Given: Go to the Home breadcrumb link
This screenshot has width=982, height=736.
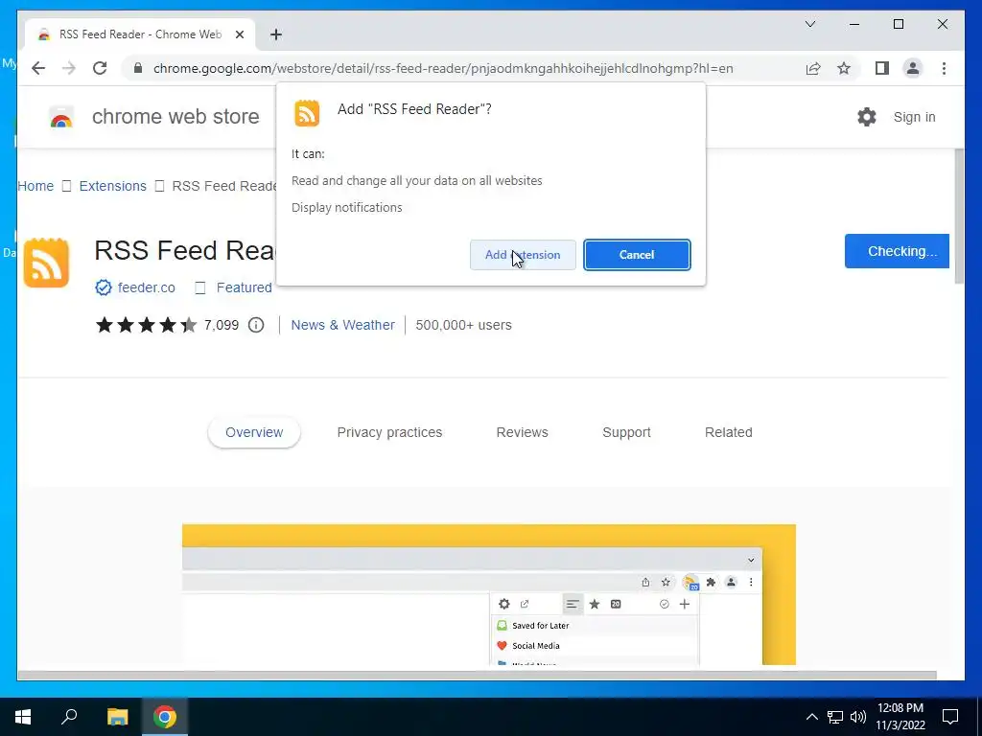Looking at the screenshot, I should click(x=35, y=186).
